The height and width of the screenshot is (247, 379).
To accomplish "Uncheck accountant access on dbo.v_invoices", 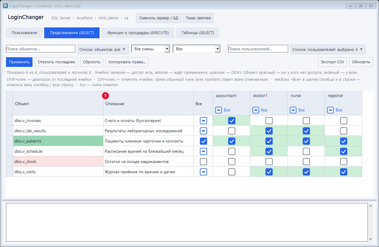I will (x=232, y=121).
